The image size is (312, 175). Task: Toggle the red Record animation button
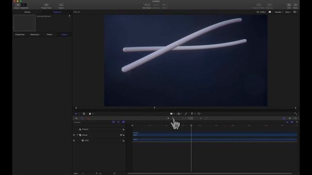(x=89, y=119)
